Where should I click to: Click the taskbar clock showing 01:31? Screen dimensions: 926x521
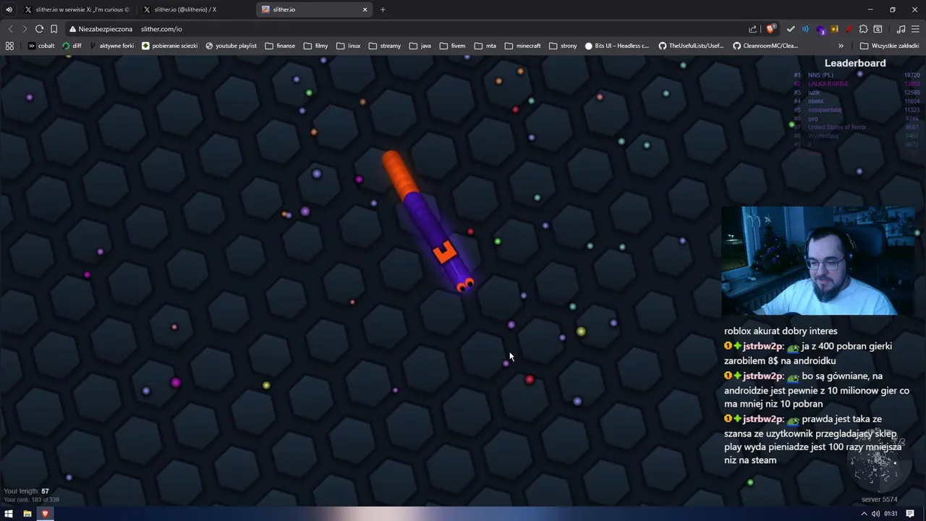(x=891, y=514)
